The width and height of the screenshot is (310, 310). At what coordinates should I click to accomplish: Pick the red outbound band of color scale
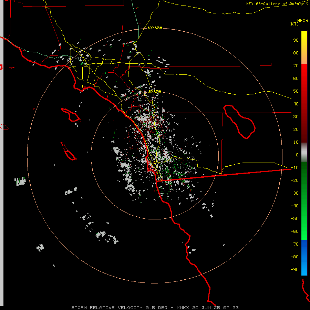(304, 103)
